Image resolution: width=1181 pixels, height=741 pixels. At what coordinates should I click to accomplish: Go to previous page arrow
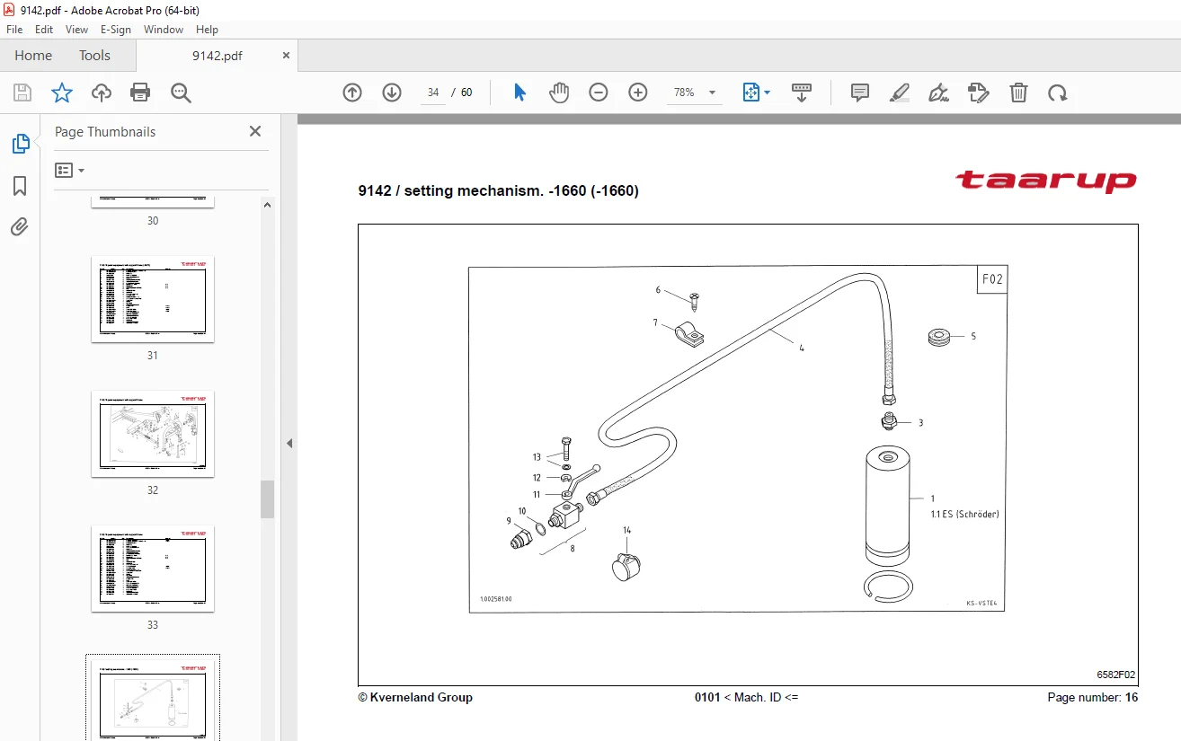[352, 93]
